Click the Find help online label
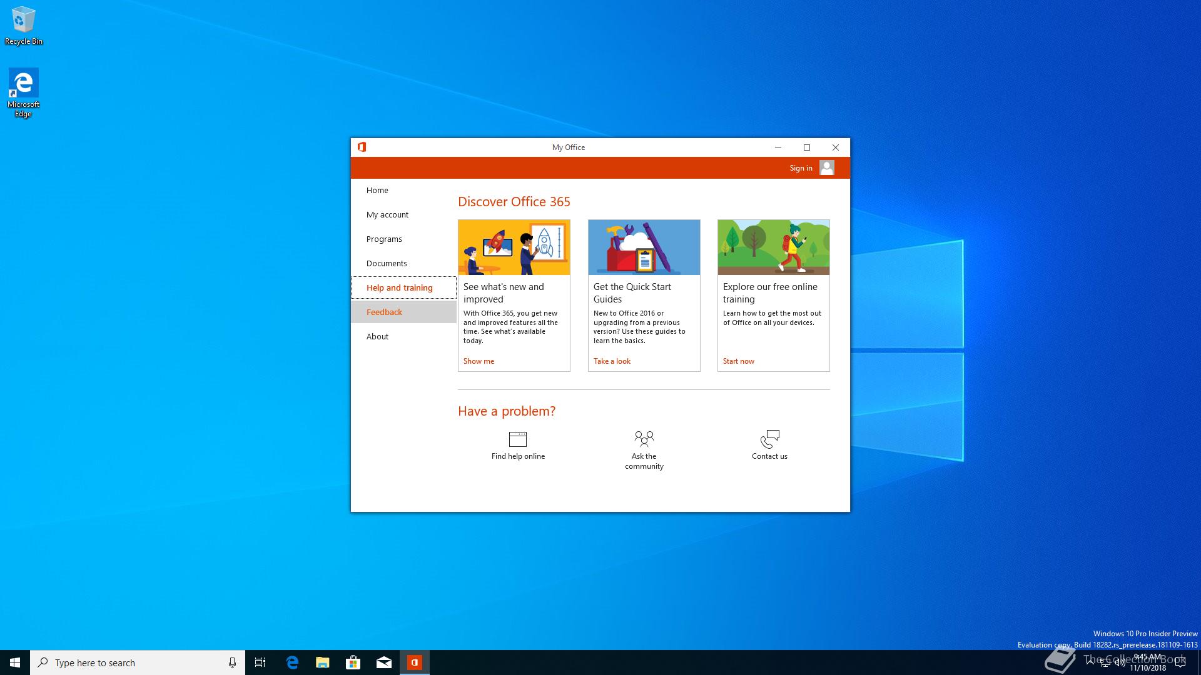 point(518,456)
